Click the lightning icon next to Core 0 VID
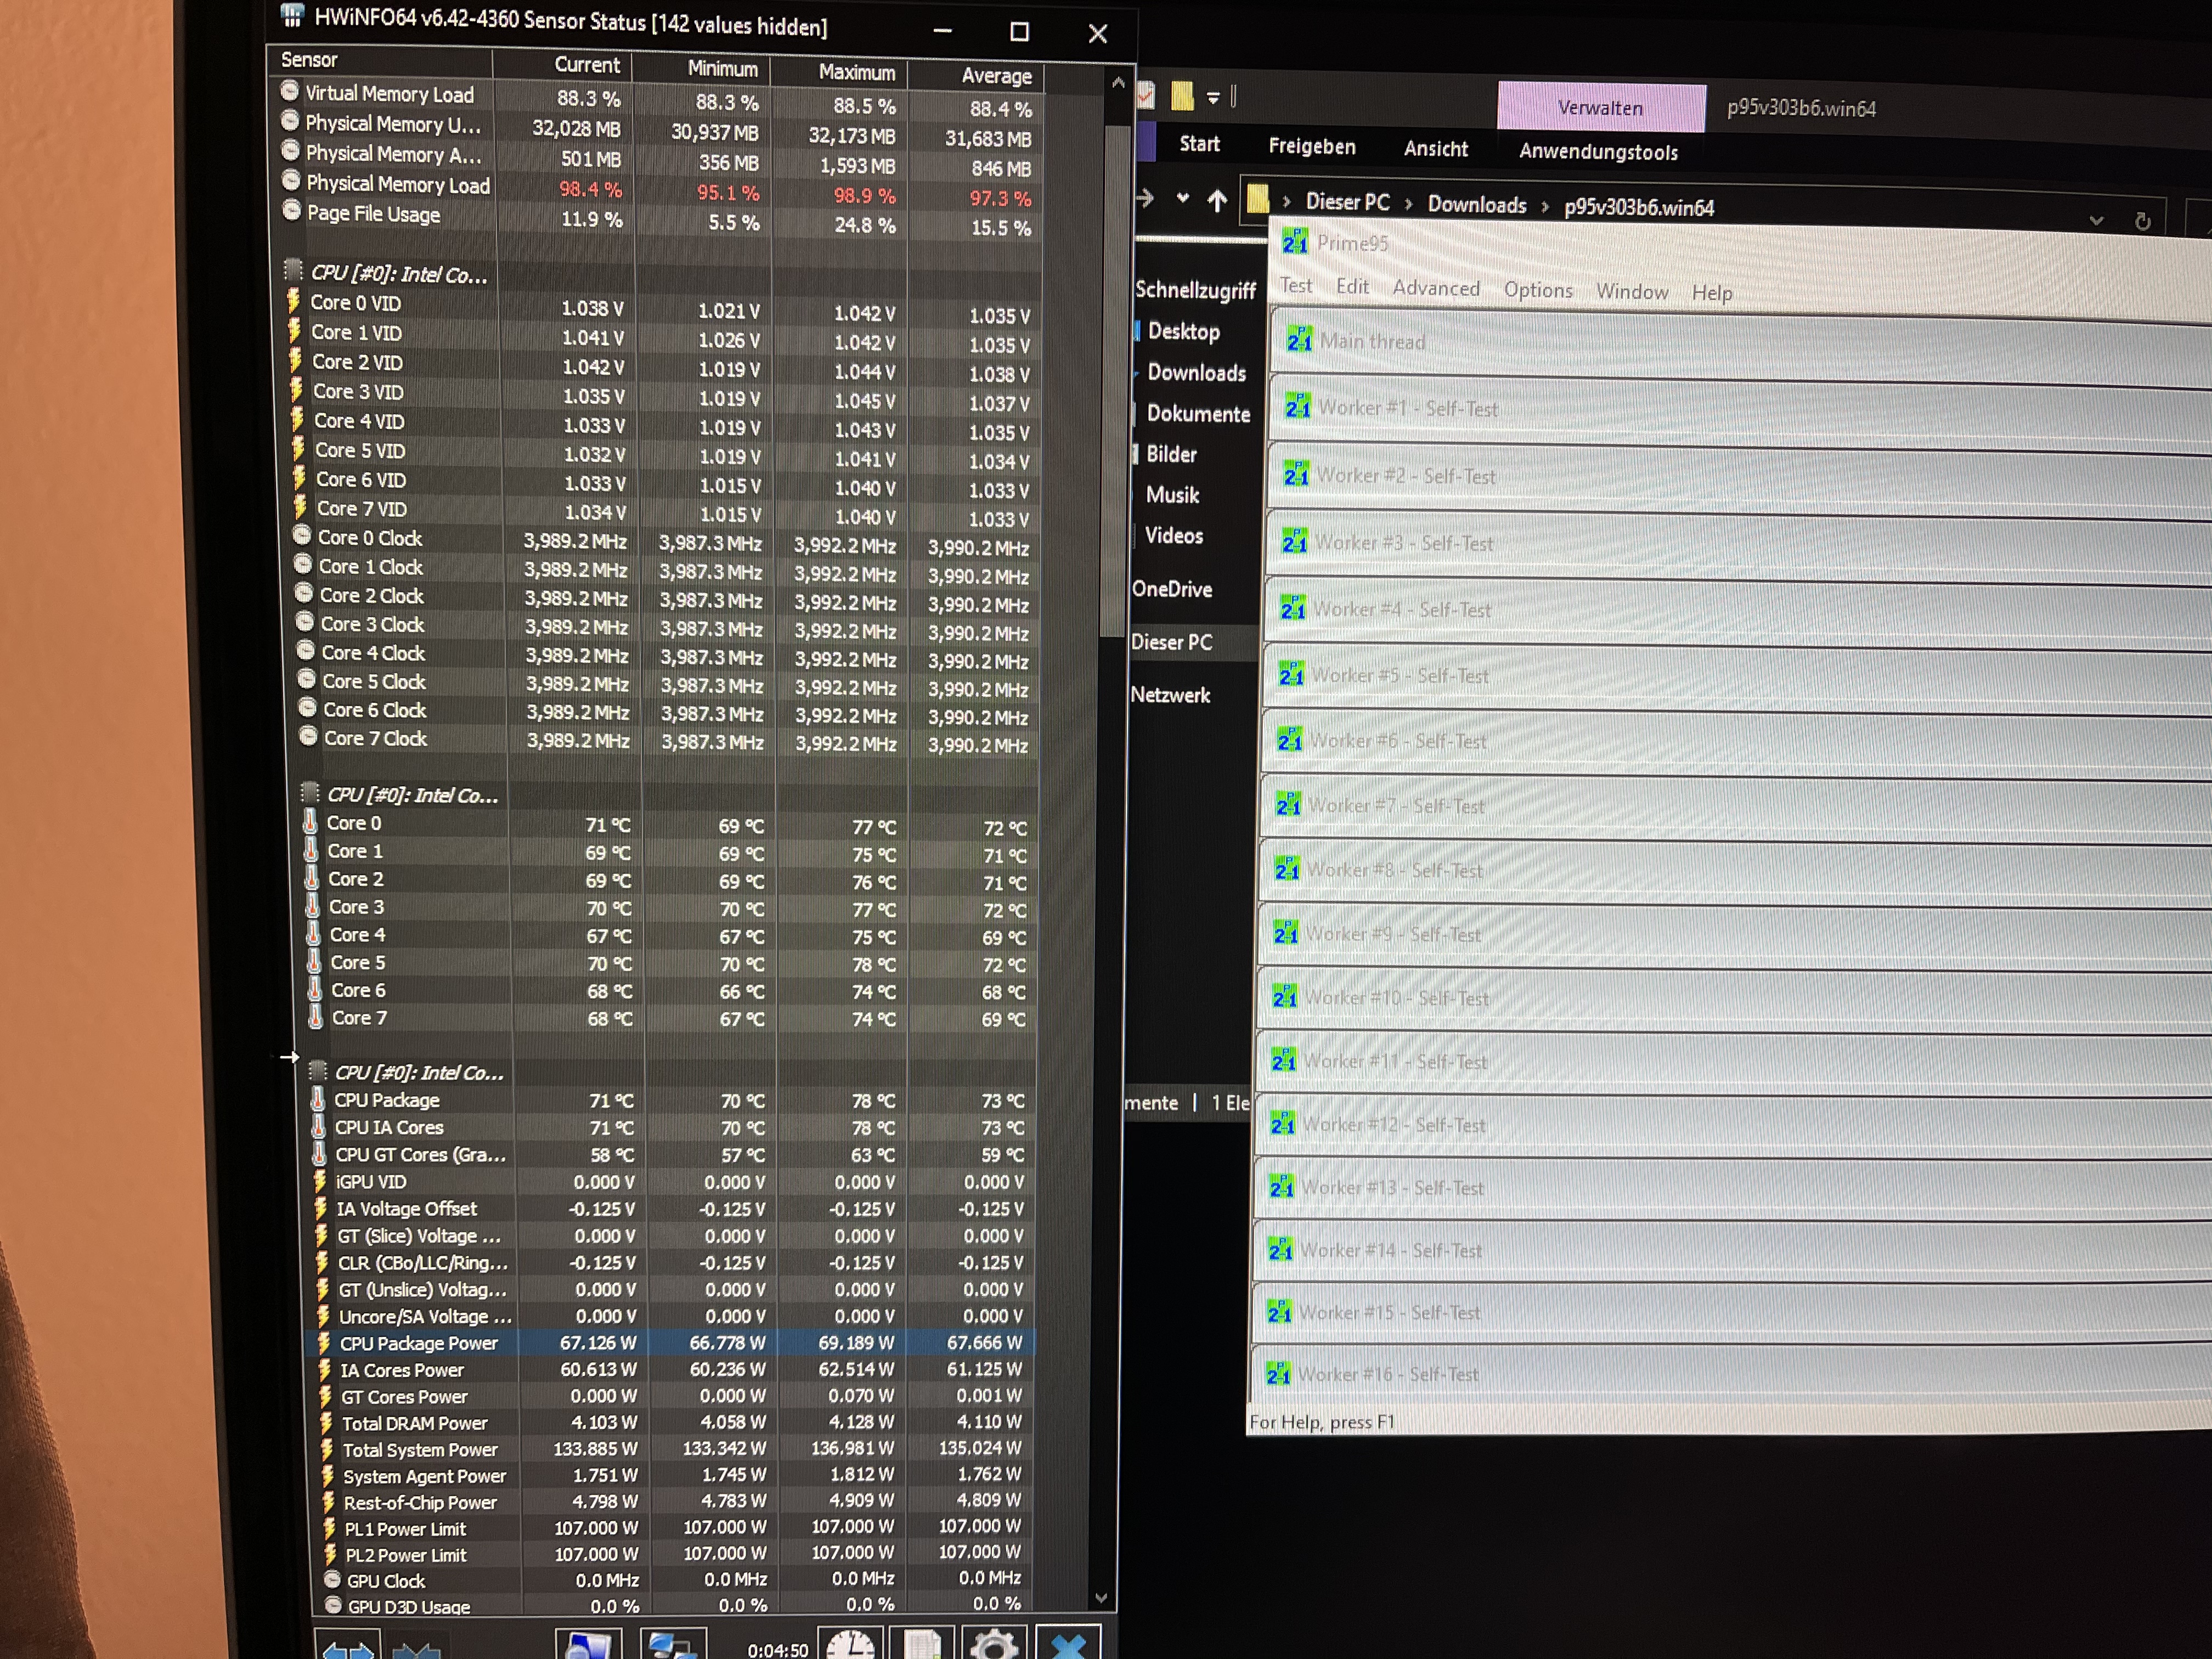 tap(294, 300)
